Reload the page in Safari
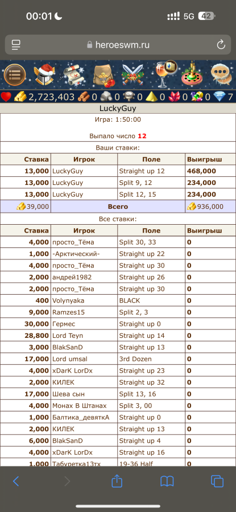 [x=221, y=45]
